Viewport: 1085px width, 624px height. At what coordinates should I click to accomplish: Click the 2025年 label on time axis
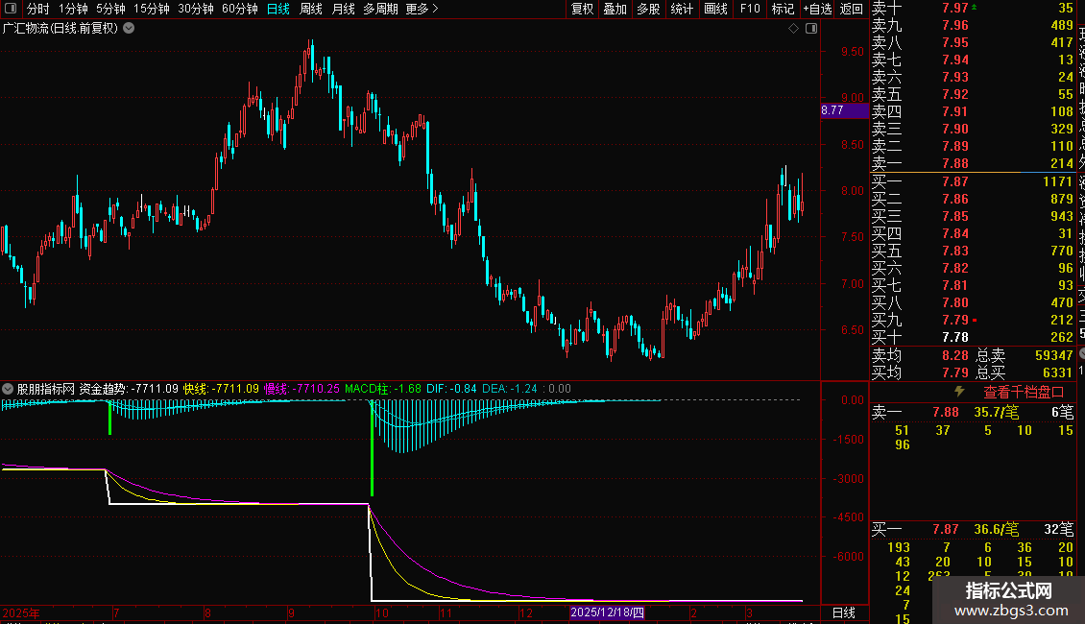tap(21, 612)
